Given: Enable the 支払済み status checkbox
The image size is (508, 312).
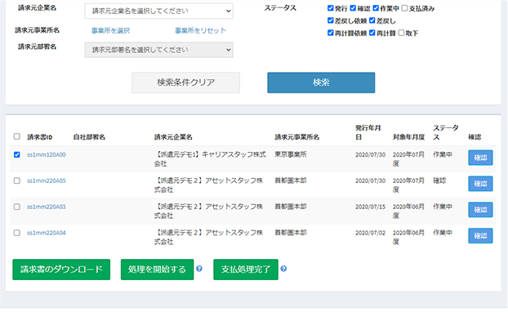Looking at the screenshot, I should 404,8.
